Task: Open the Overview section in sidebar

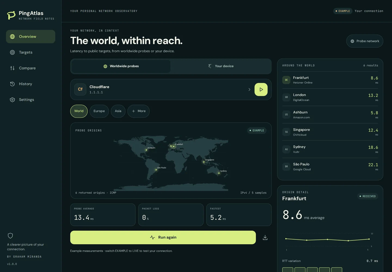Action: 30,36
